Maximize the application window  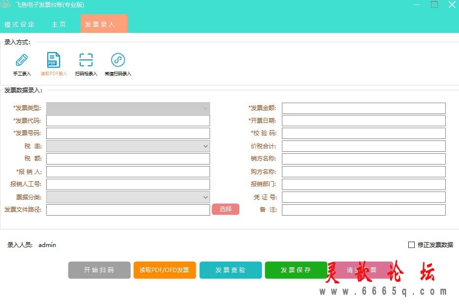click(x=434, y=4)
